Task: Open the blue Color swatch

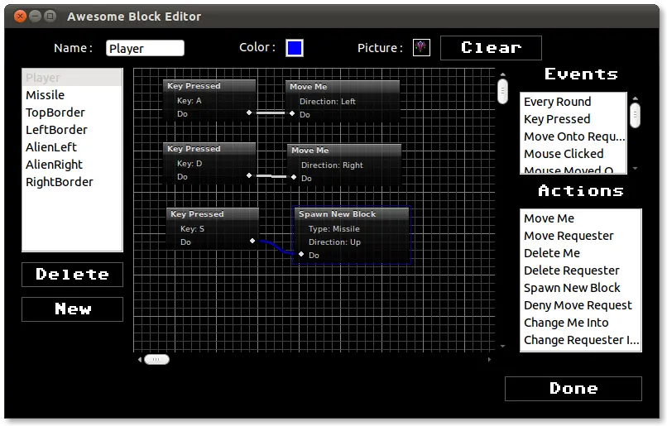Action: (295, 48)
